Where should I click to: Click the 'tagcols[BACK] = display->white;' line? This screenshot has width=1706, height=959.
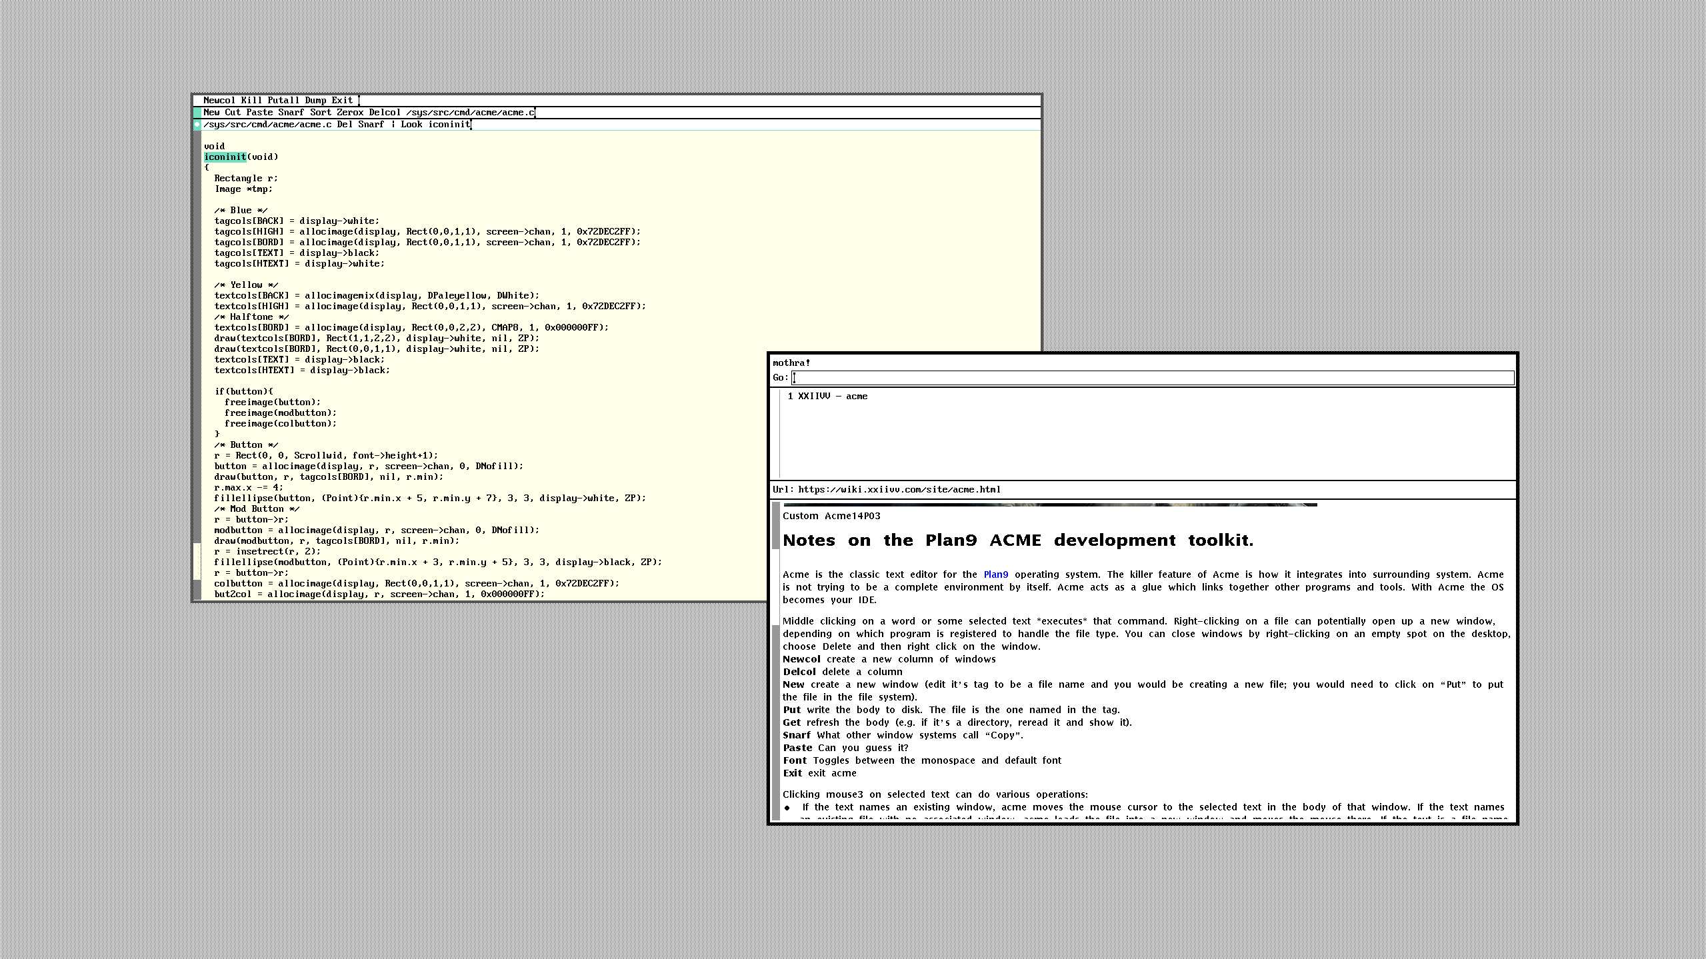tap(297, 221)
